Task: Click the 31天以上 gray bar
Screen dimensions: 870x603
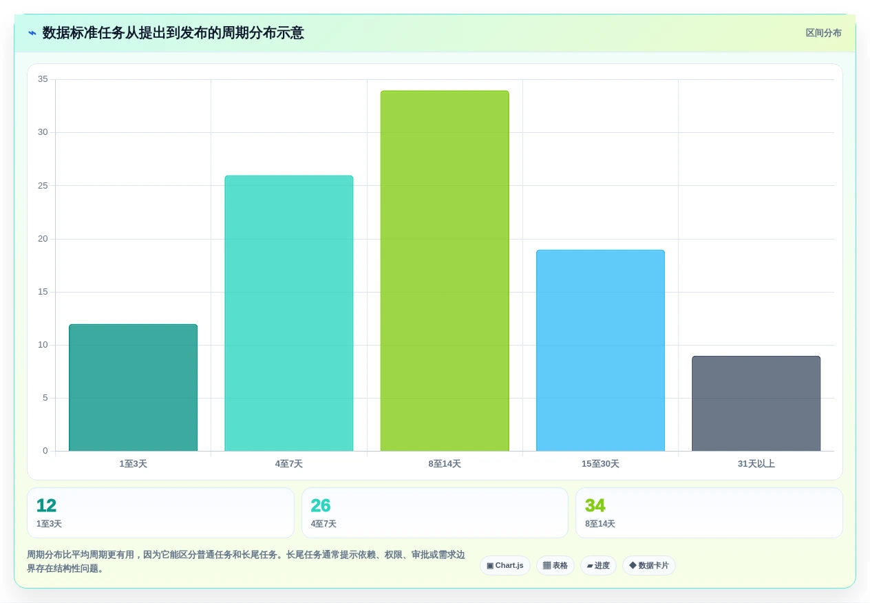Action: [x=756, y=404]
